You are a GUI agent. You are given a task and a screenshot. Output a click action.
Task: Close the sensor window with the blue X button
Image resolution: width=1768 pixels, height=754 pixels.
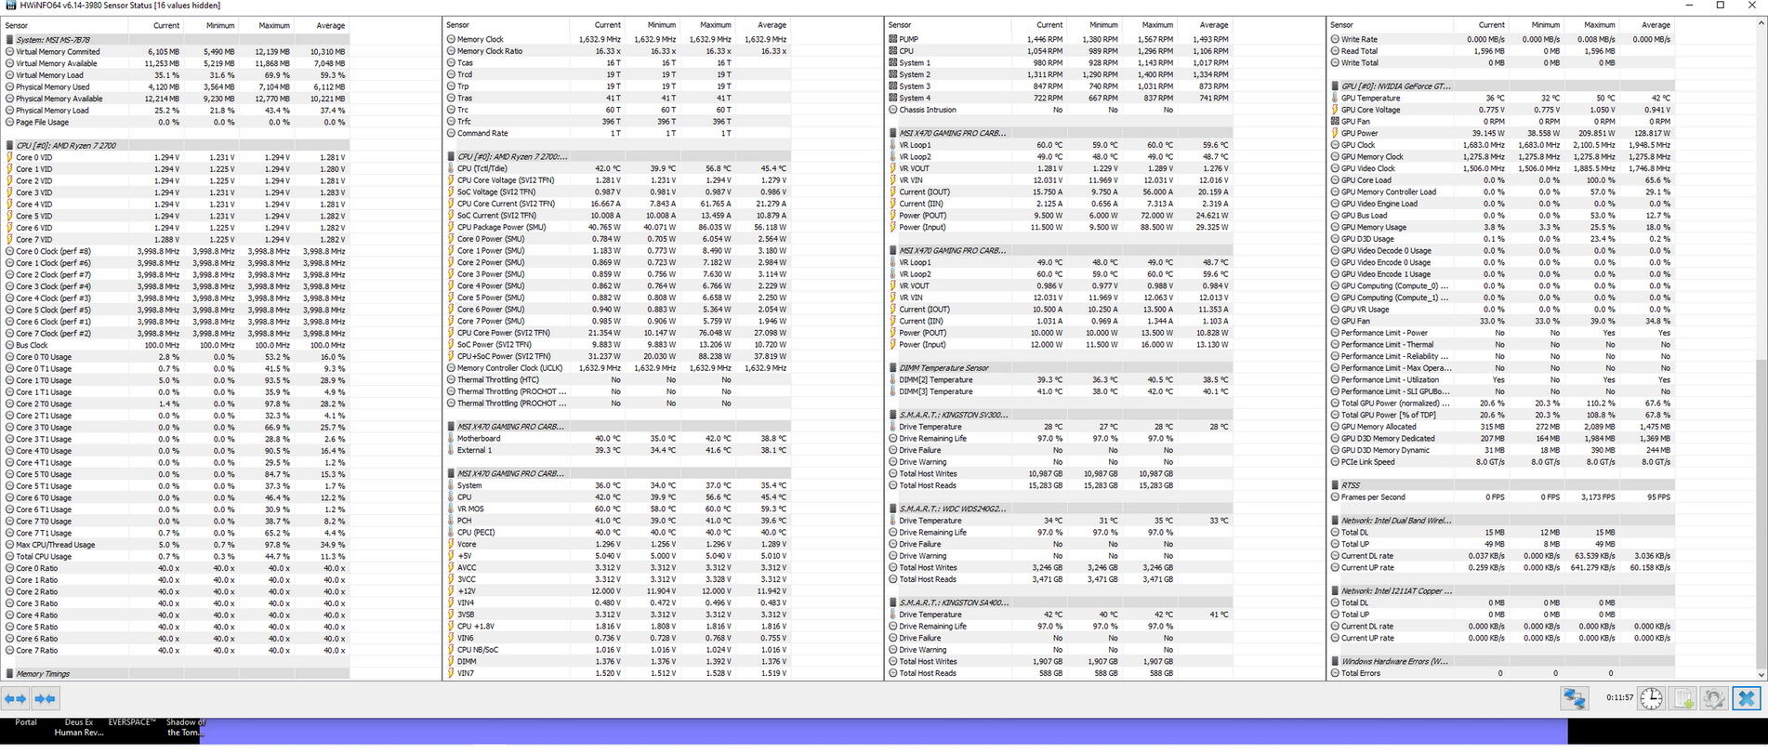(x=1747, y=698)
